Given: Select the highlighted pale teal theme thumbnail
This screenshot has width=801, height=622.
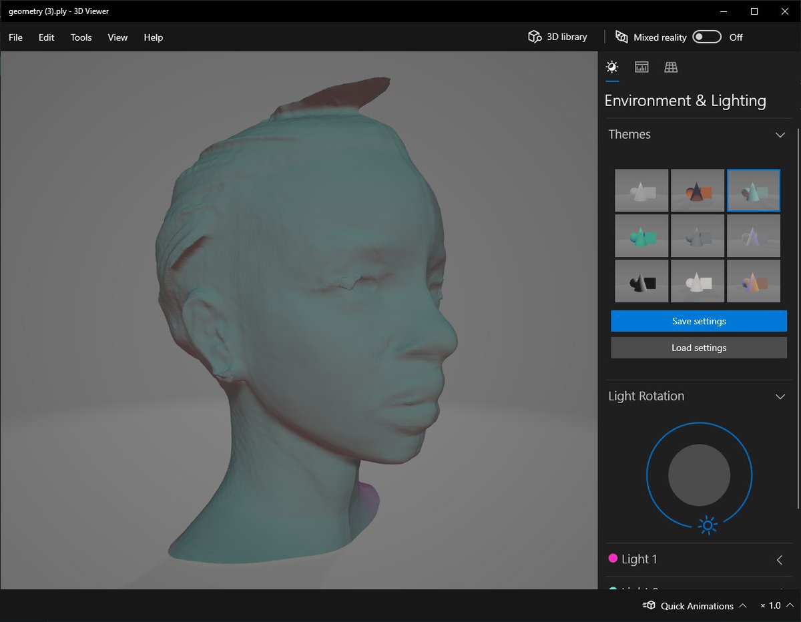Looking at the screenshot, I should coord(754,190).
